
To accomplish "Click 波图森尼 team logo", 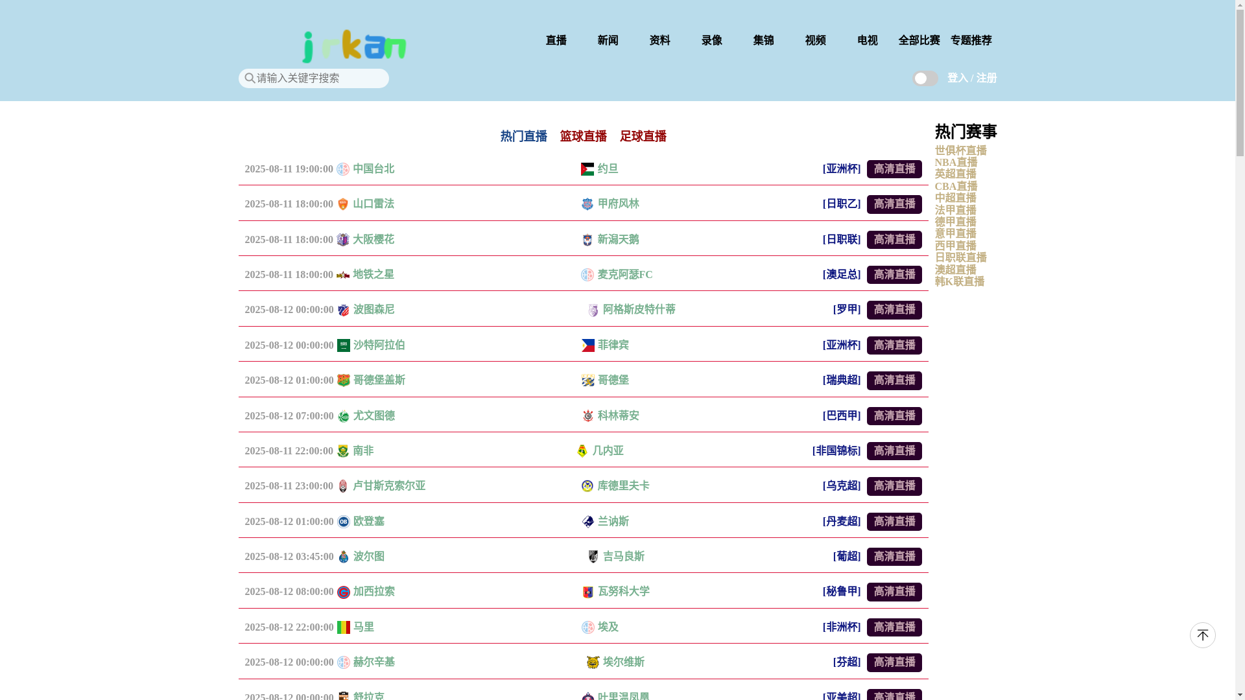I will pos(344,310).
